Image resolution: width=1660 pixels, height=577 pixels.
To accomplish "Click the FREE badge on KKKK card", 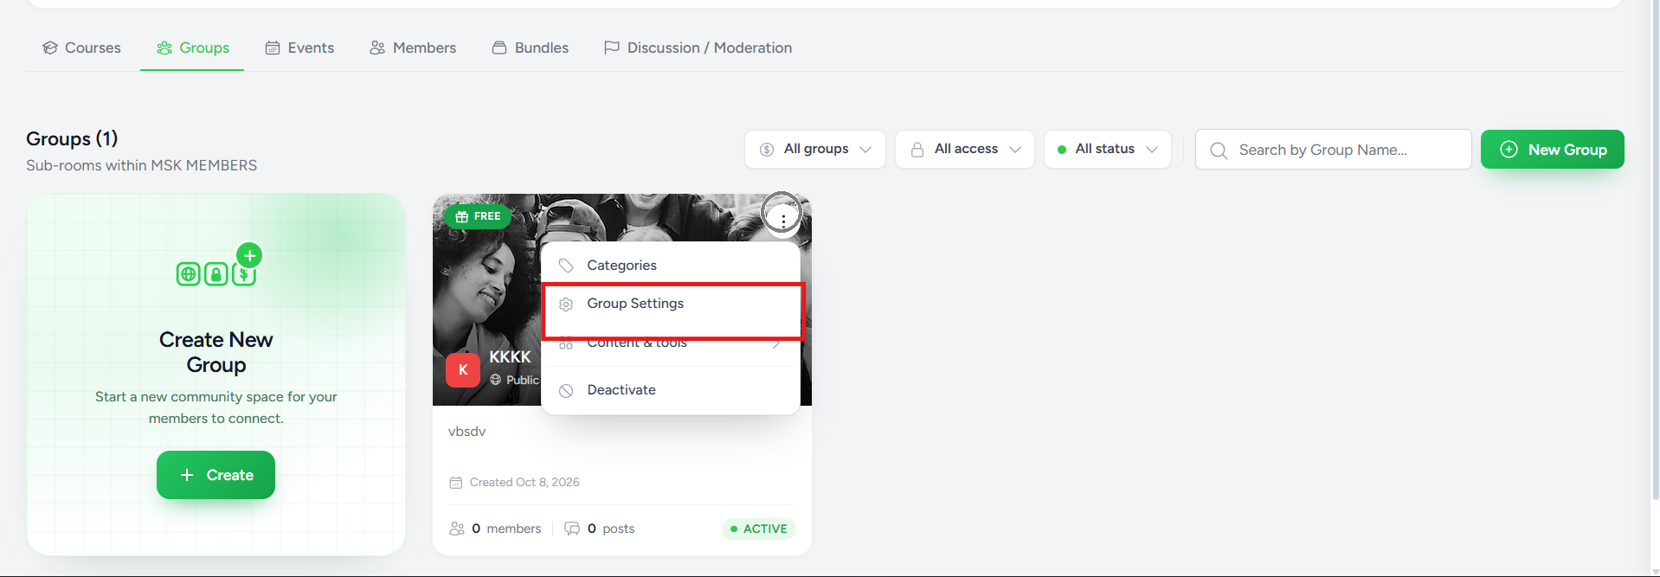I will (x=478, y=216).
